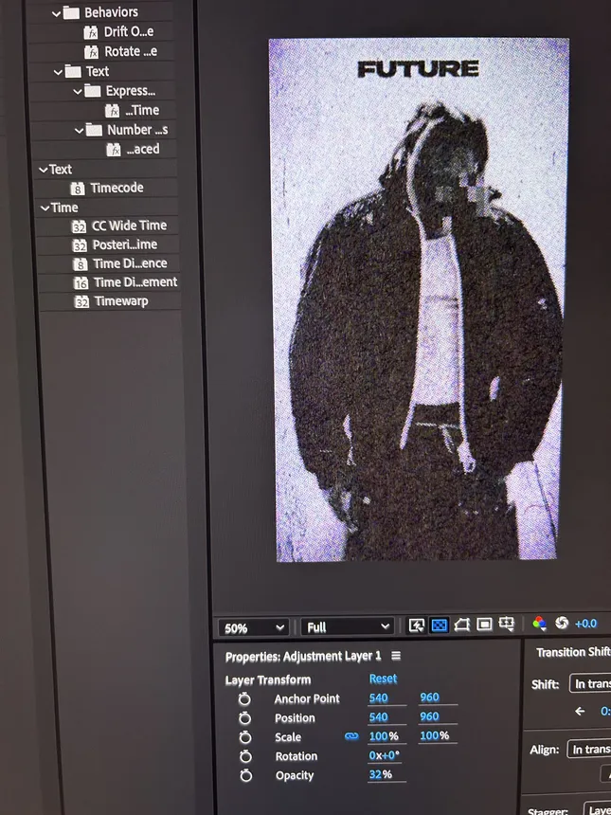Click Anchor Point X value 540
This screenshot has height=815, width=611.
click(379, 698)
